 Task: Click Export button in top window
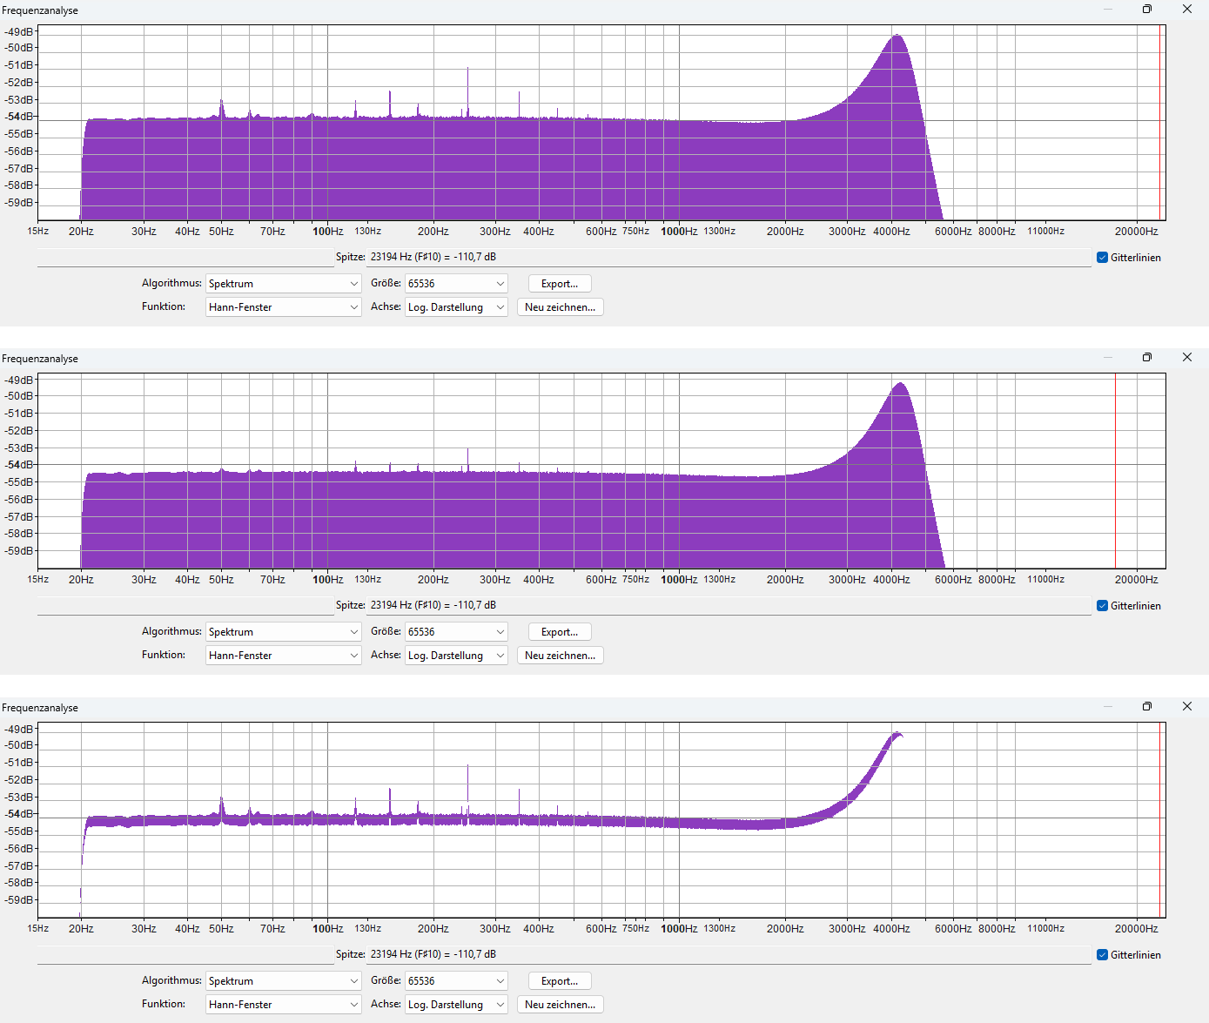(x=560, y=284)
